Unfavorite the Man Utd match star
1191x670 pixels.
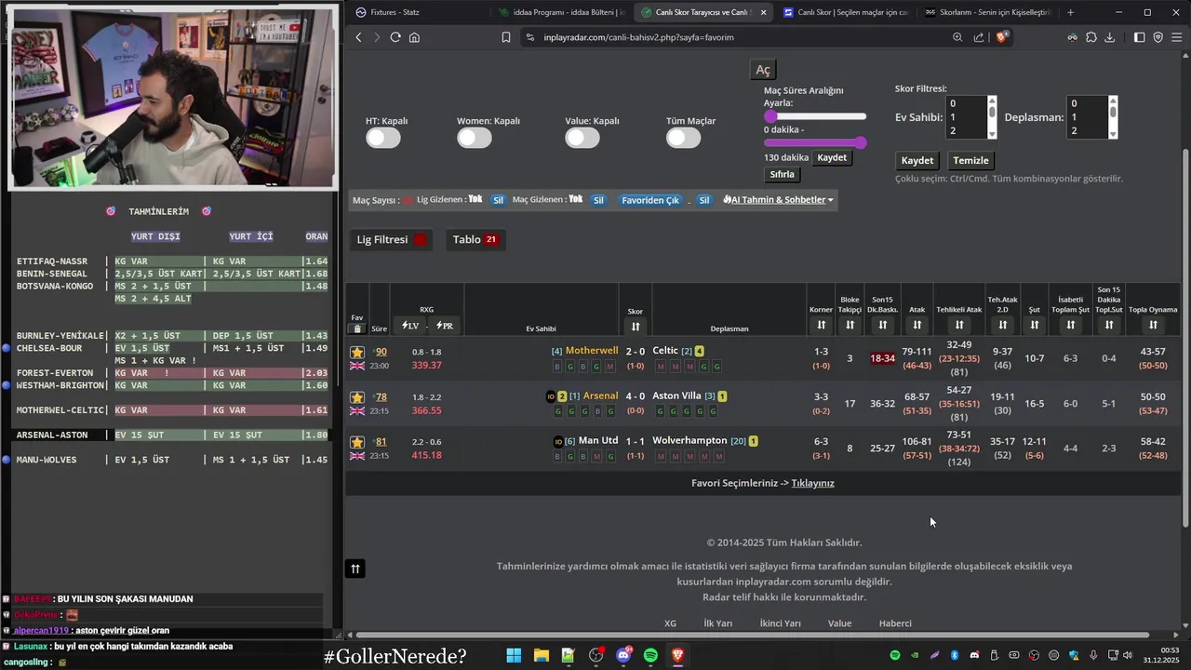click(357, 442)
